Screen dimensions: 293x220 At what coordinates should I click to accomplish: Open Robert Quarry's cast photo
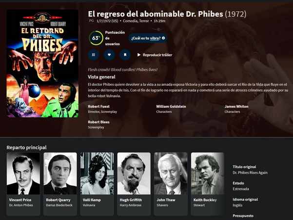(60, 174)
